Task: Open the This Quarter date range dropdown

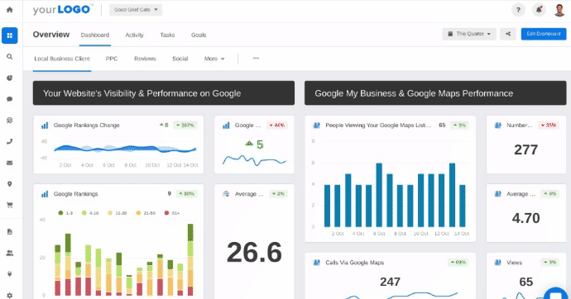Action: pyautogui.click(x=469, y=34)
